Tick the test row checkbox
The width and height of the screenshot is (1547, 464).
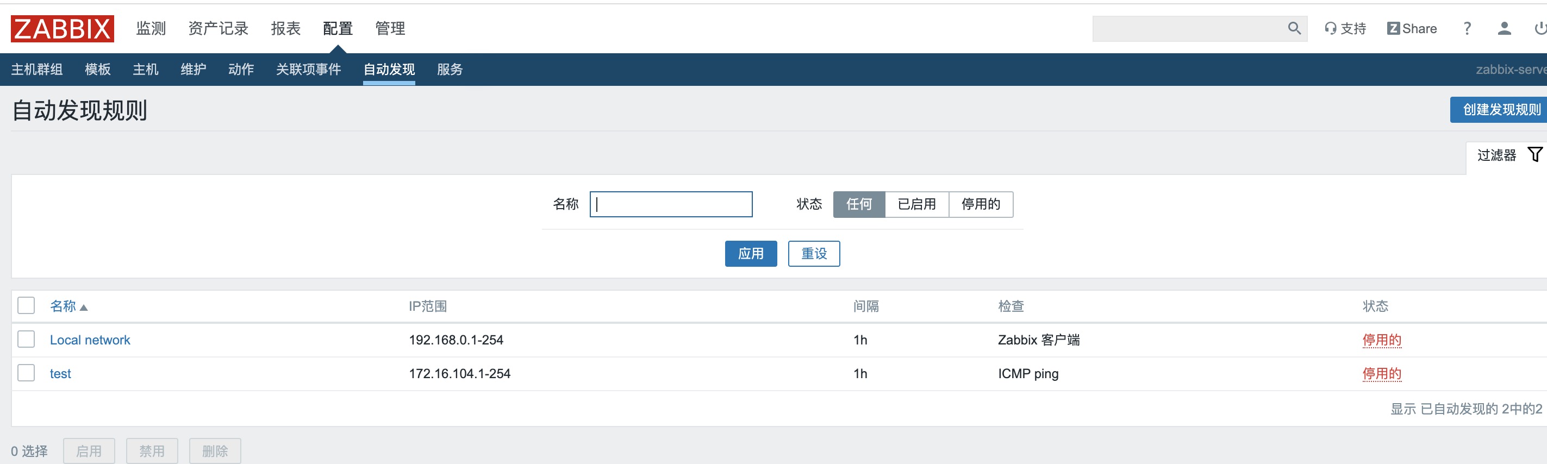[27, 373]
